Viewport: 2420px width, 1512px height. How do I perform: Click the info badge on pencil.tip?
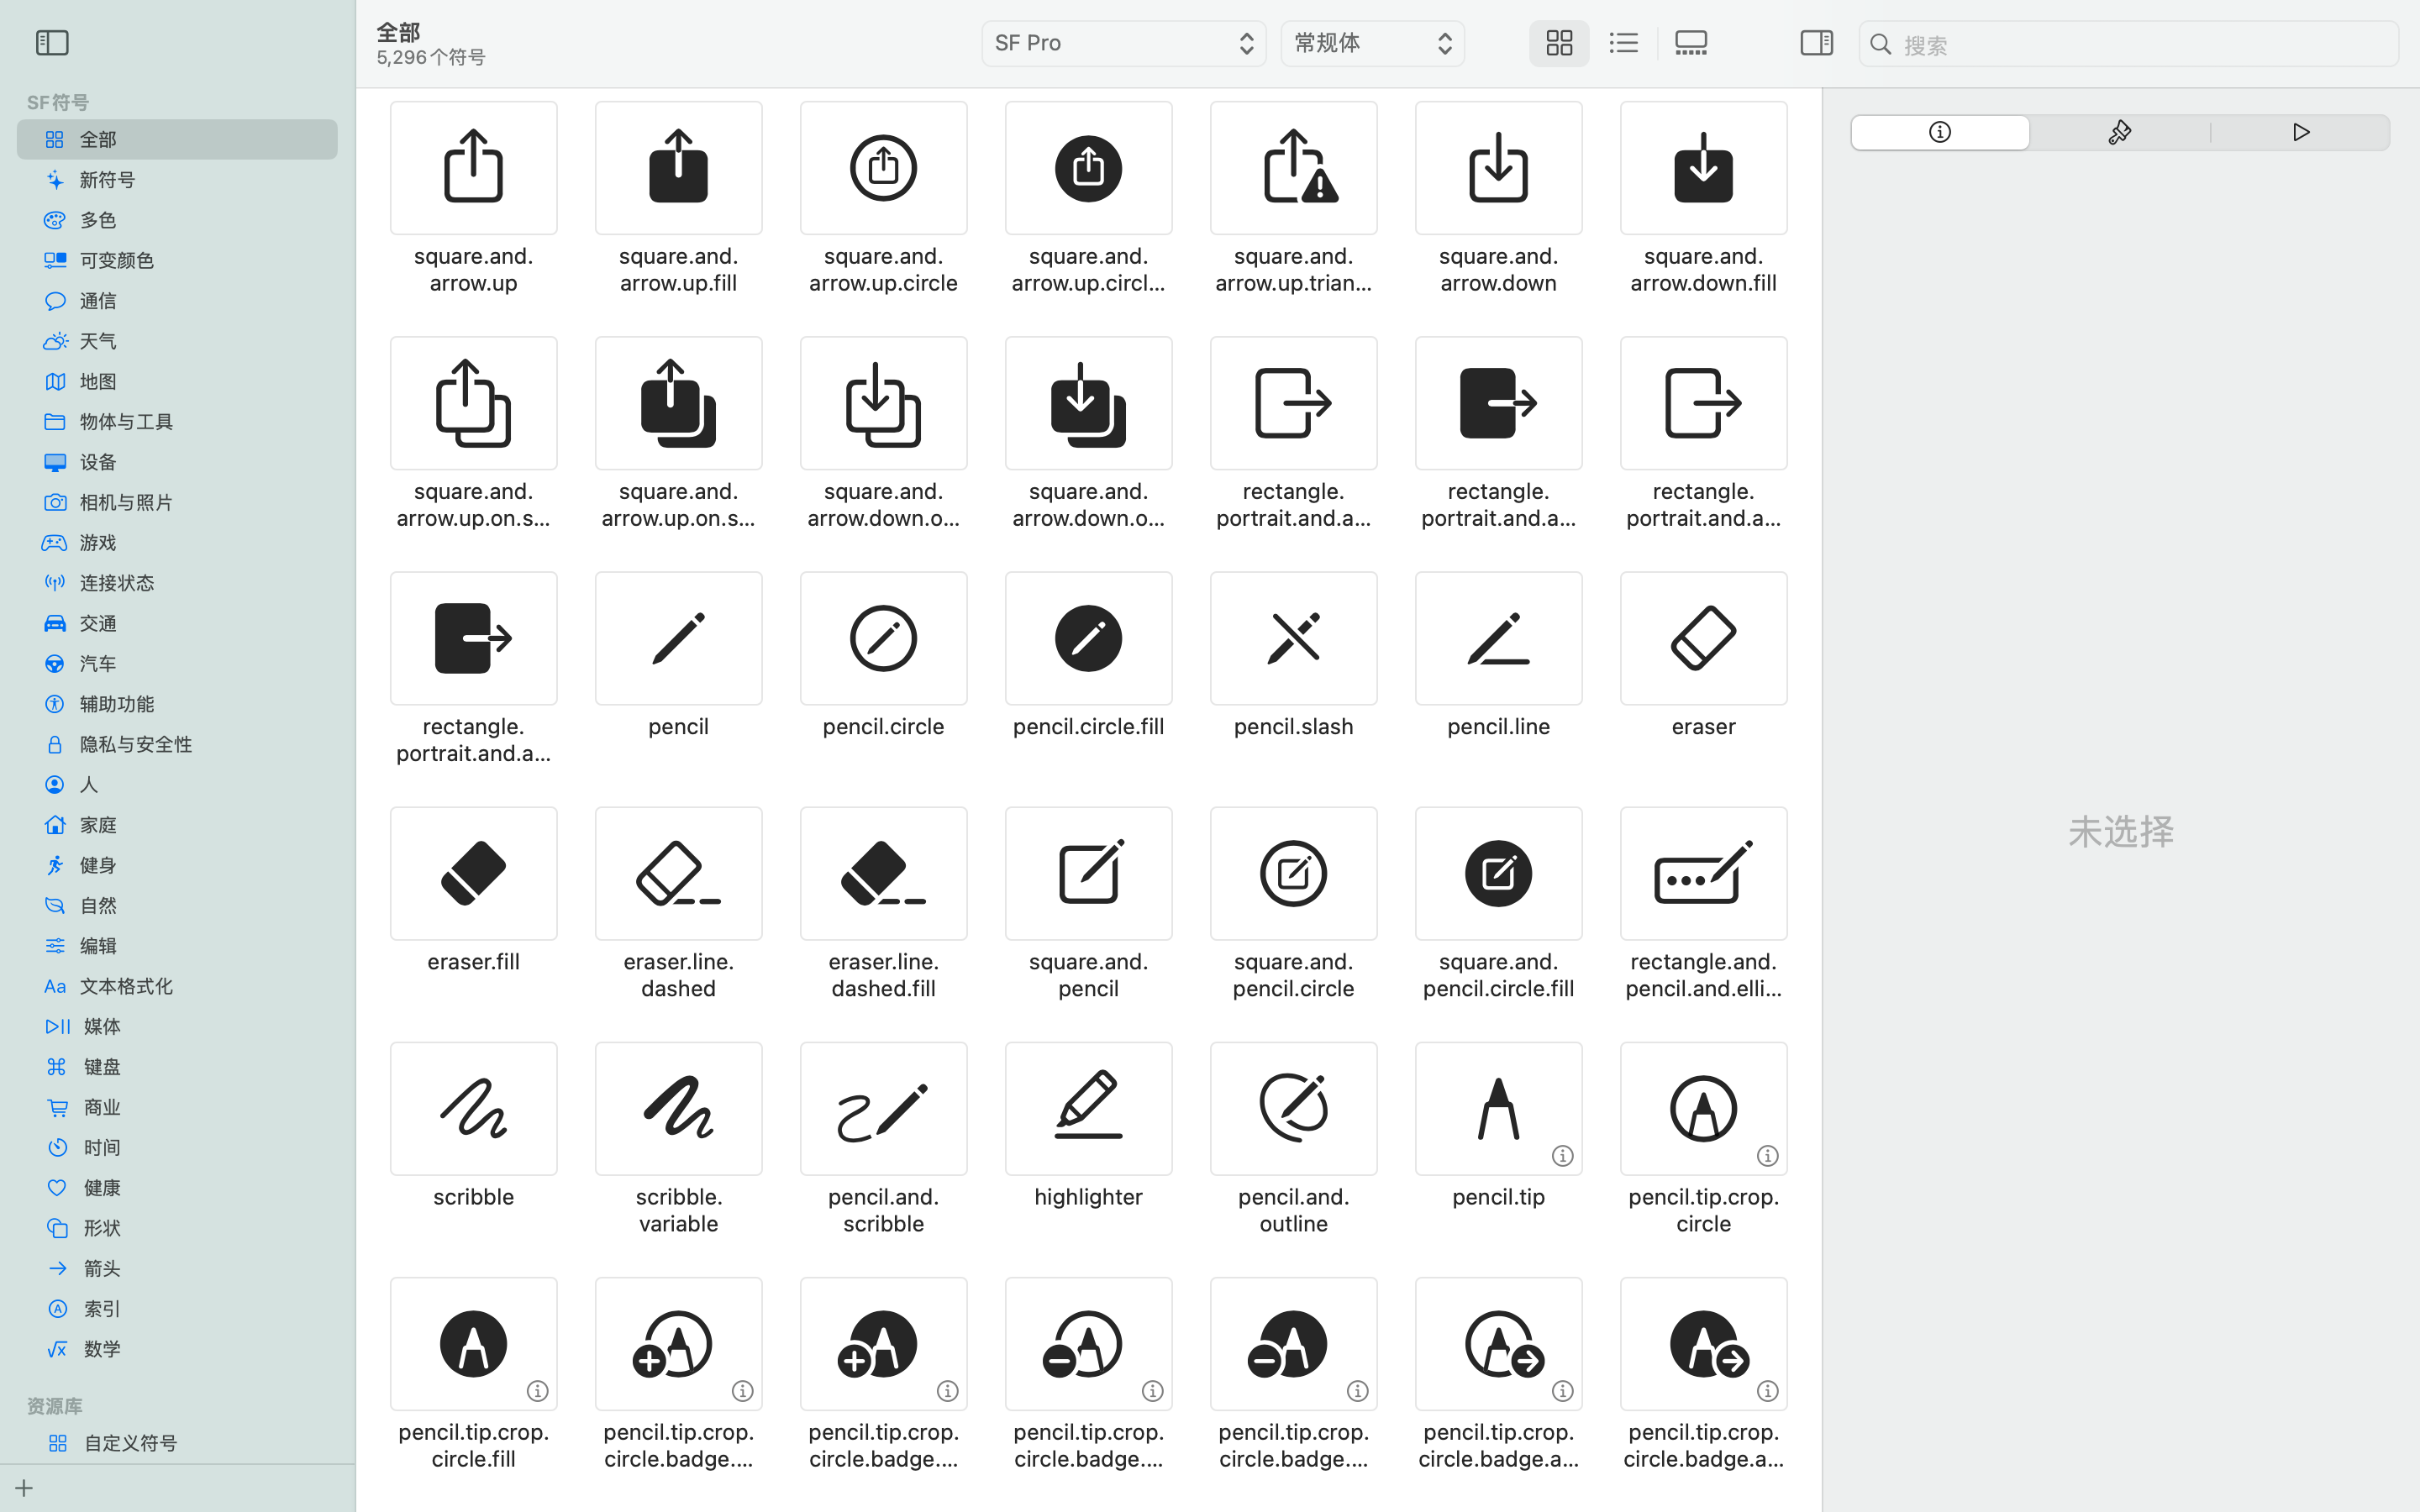point(1562,1156)
